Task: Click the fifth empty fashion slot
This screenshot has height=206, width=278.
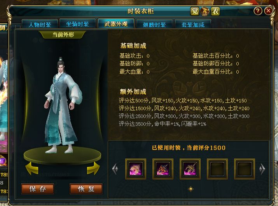Action: [245, 169]
